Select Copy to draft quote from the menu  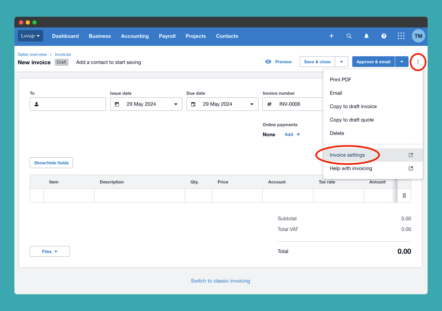(352, 120)
